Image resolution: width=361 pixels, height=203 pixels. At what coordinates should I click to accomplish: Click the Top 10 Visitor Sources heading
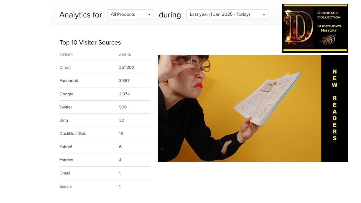(90, 43)
